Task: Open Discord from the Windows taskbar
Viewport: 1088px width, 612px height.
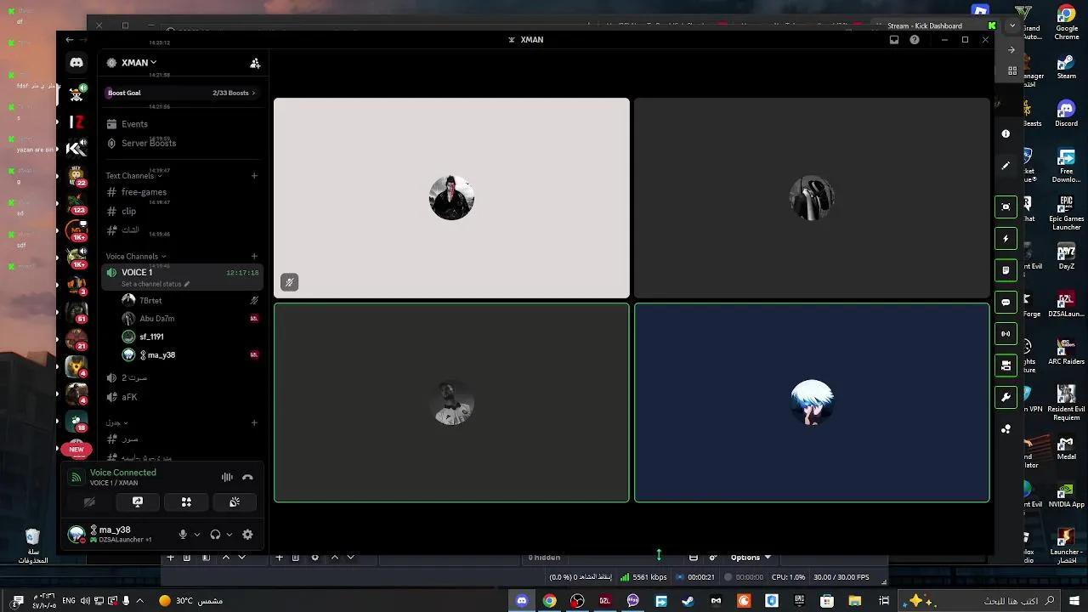Action: (522, 601)
